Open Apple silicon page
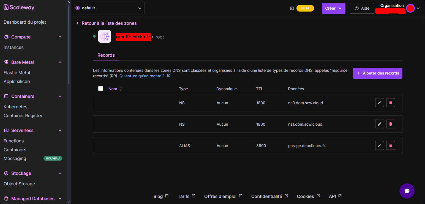Screen dimensions: 425x204 point(17,81)
